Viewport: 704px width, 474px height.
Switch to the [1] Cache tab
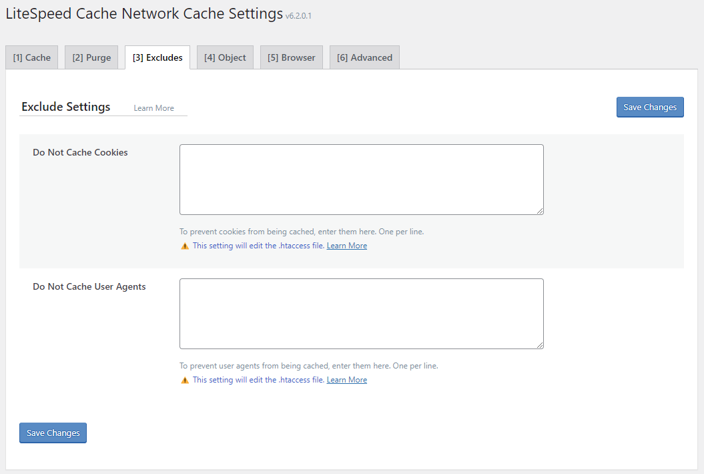pyautogui.click(x=32, y=57)
